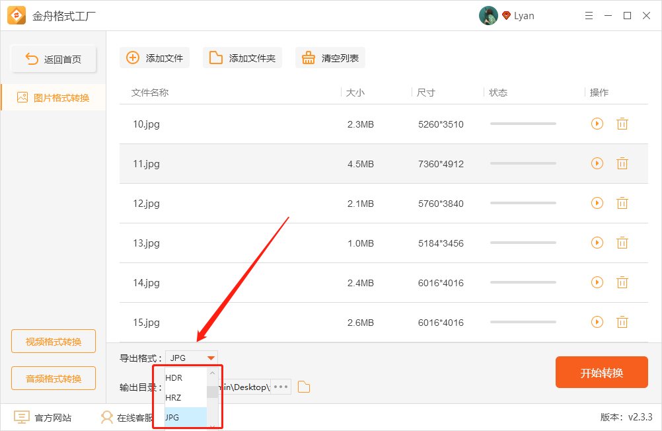
Task: Browse output directory with the ••• button
Action: coord(281,387)
